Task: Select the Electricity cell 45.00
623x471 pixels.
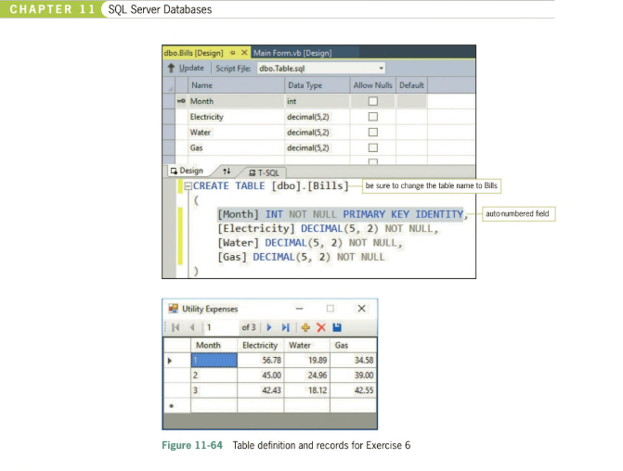Action: [260, 376]
